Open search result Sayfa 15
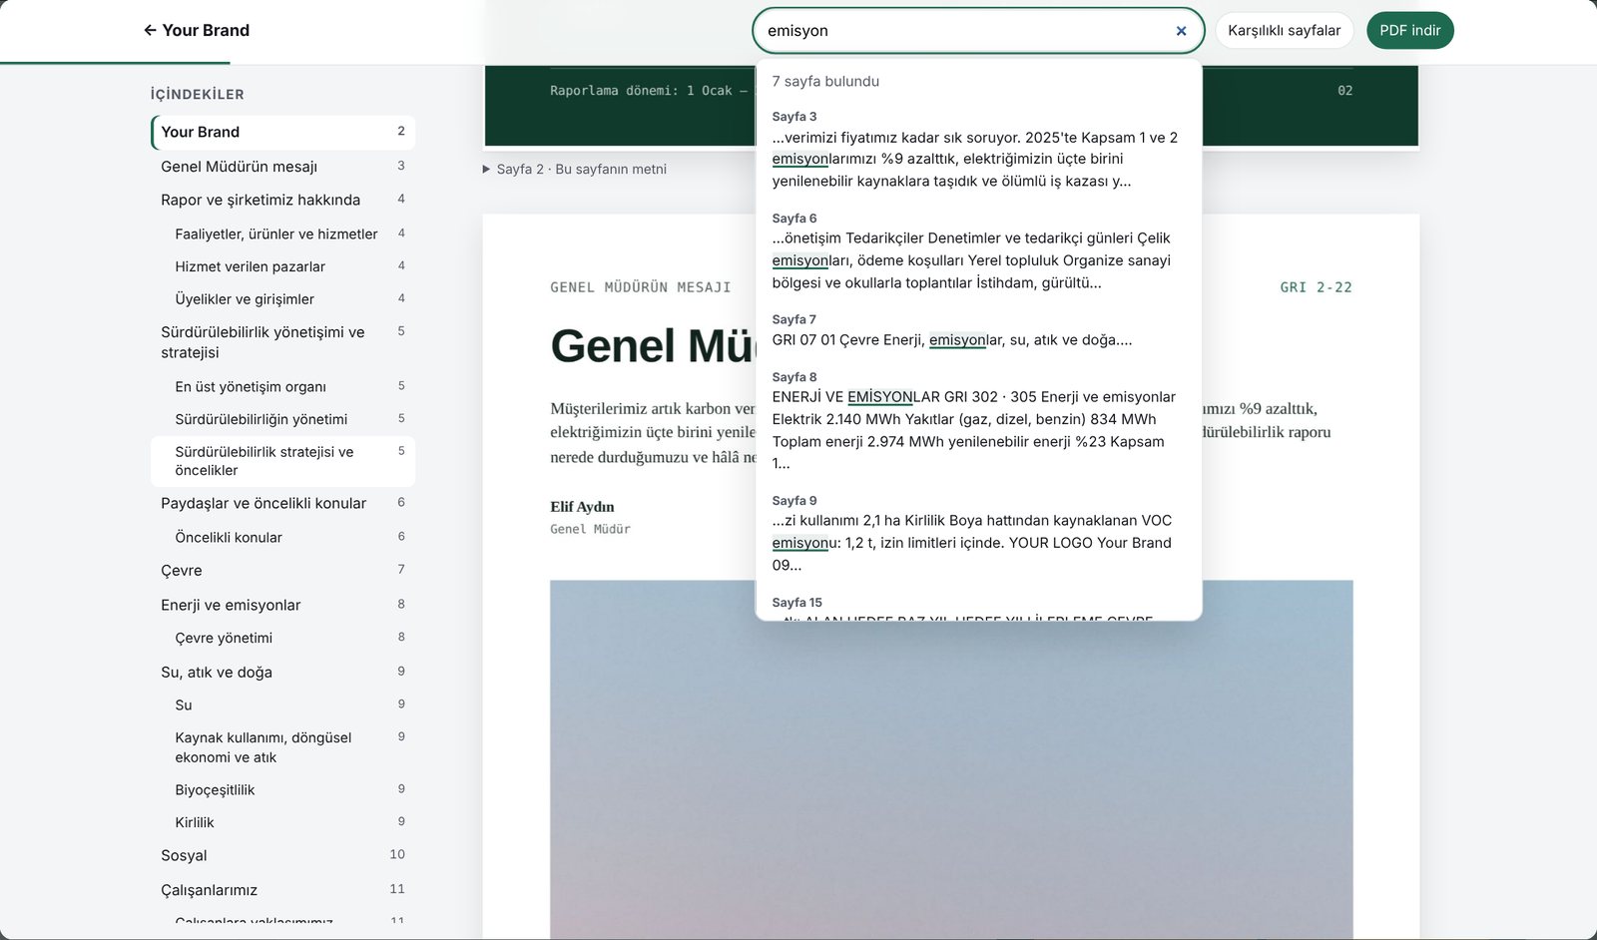 click(978, 606)
